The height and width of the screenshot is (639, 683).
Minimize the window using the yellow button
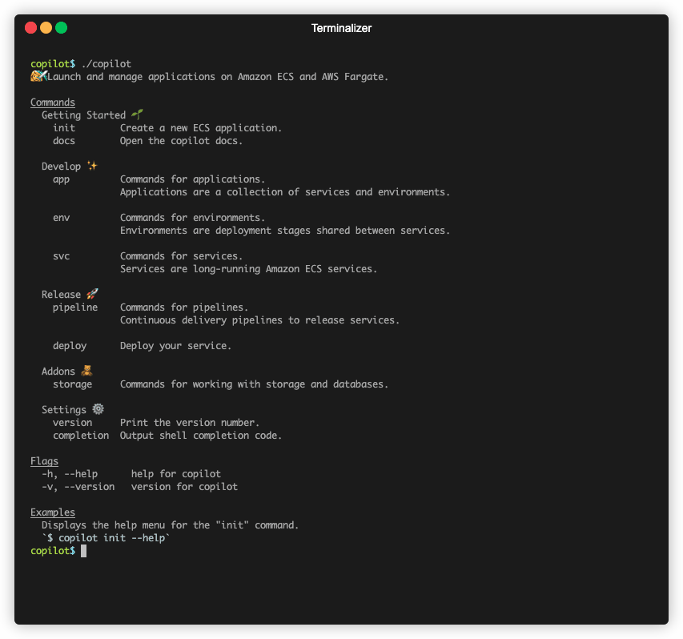point(46,28)
